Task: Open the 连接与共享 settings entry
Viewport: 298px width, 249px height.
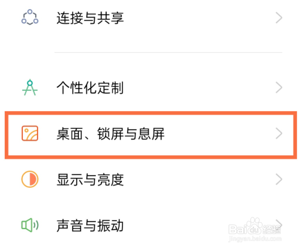Action: [90, 18]
